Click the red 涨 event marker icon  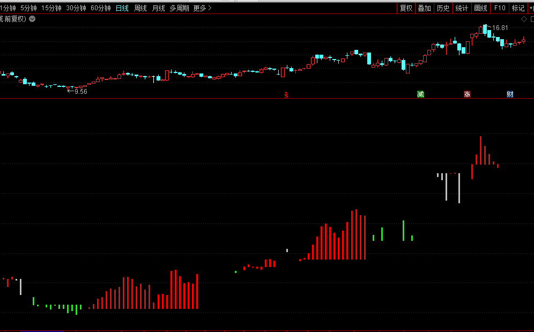tap(467, 94)
